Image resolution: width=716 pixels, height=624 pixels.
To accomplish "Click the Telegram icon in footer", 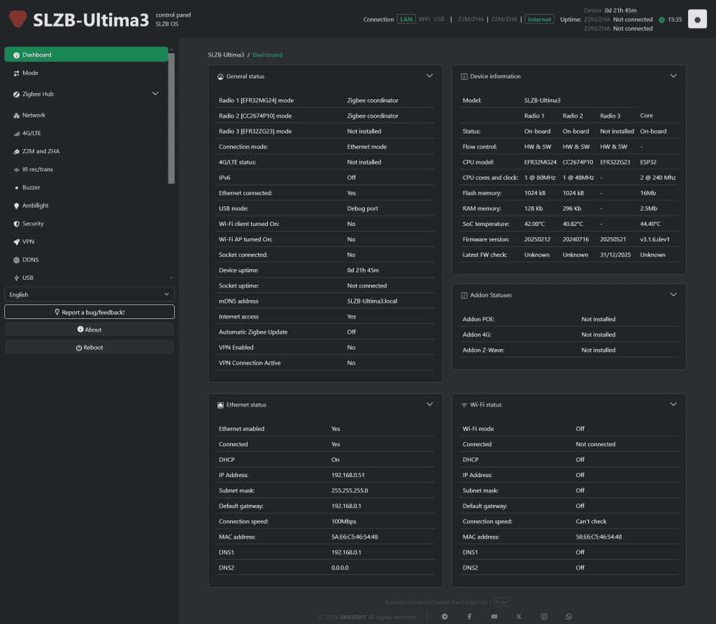I will (x=445, y=616).
